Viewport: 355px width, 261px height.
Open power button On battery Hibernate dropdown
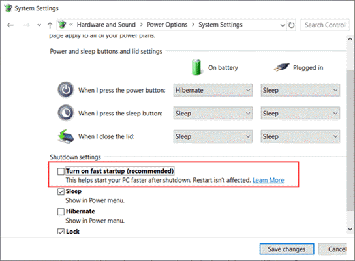[213, 90]
